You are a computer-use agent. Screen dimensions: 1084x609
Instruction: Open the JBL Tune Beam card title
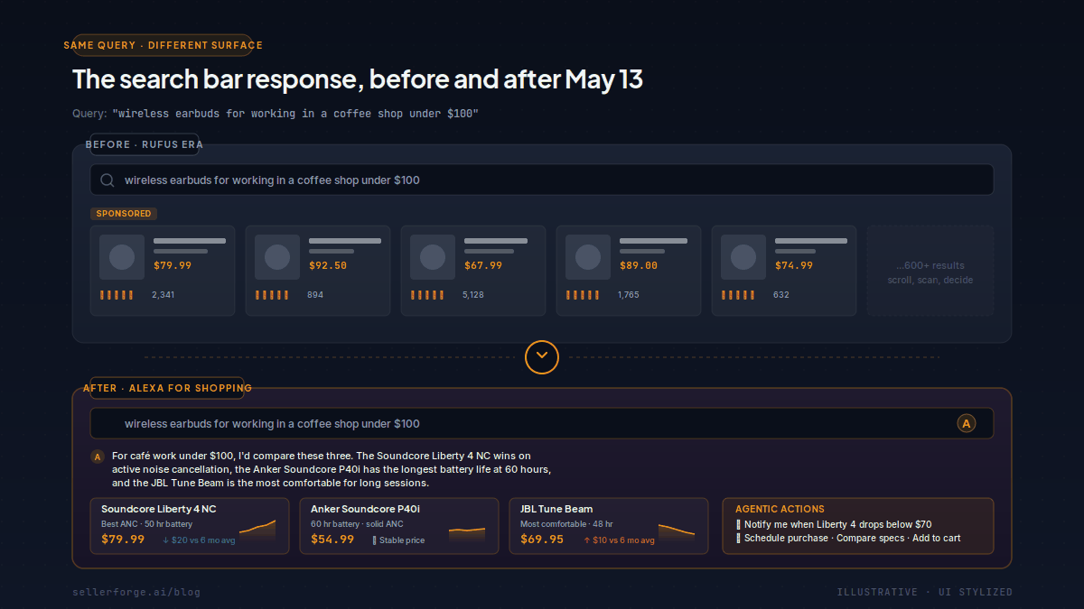coord(556,509)
